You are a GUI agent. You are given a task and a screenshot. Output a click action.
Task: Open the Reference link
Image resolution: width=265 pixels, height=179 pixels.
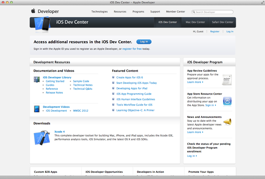point(52,89)
